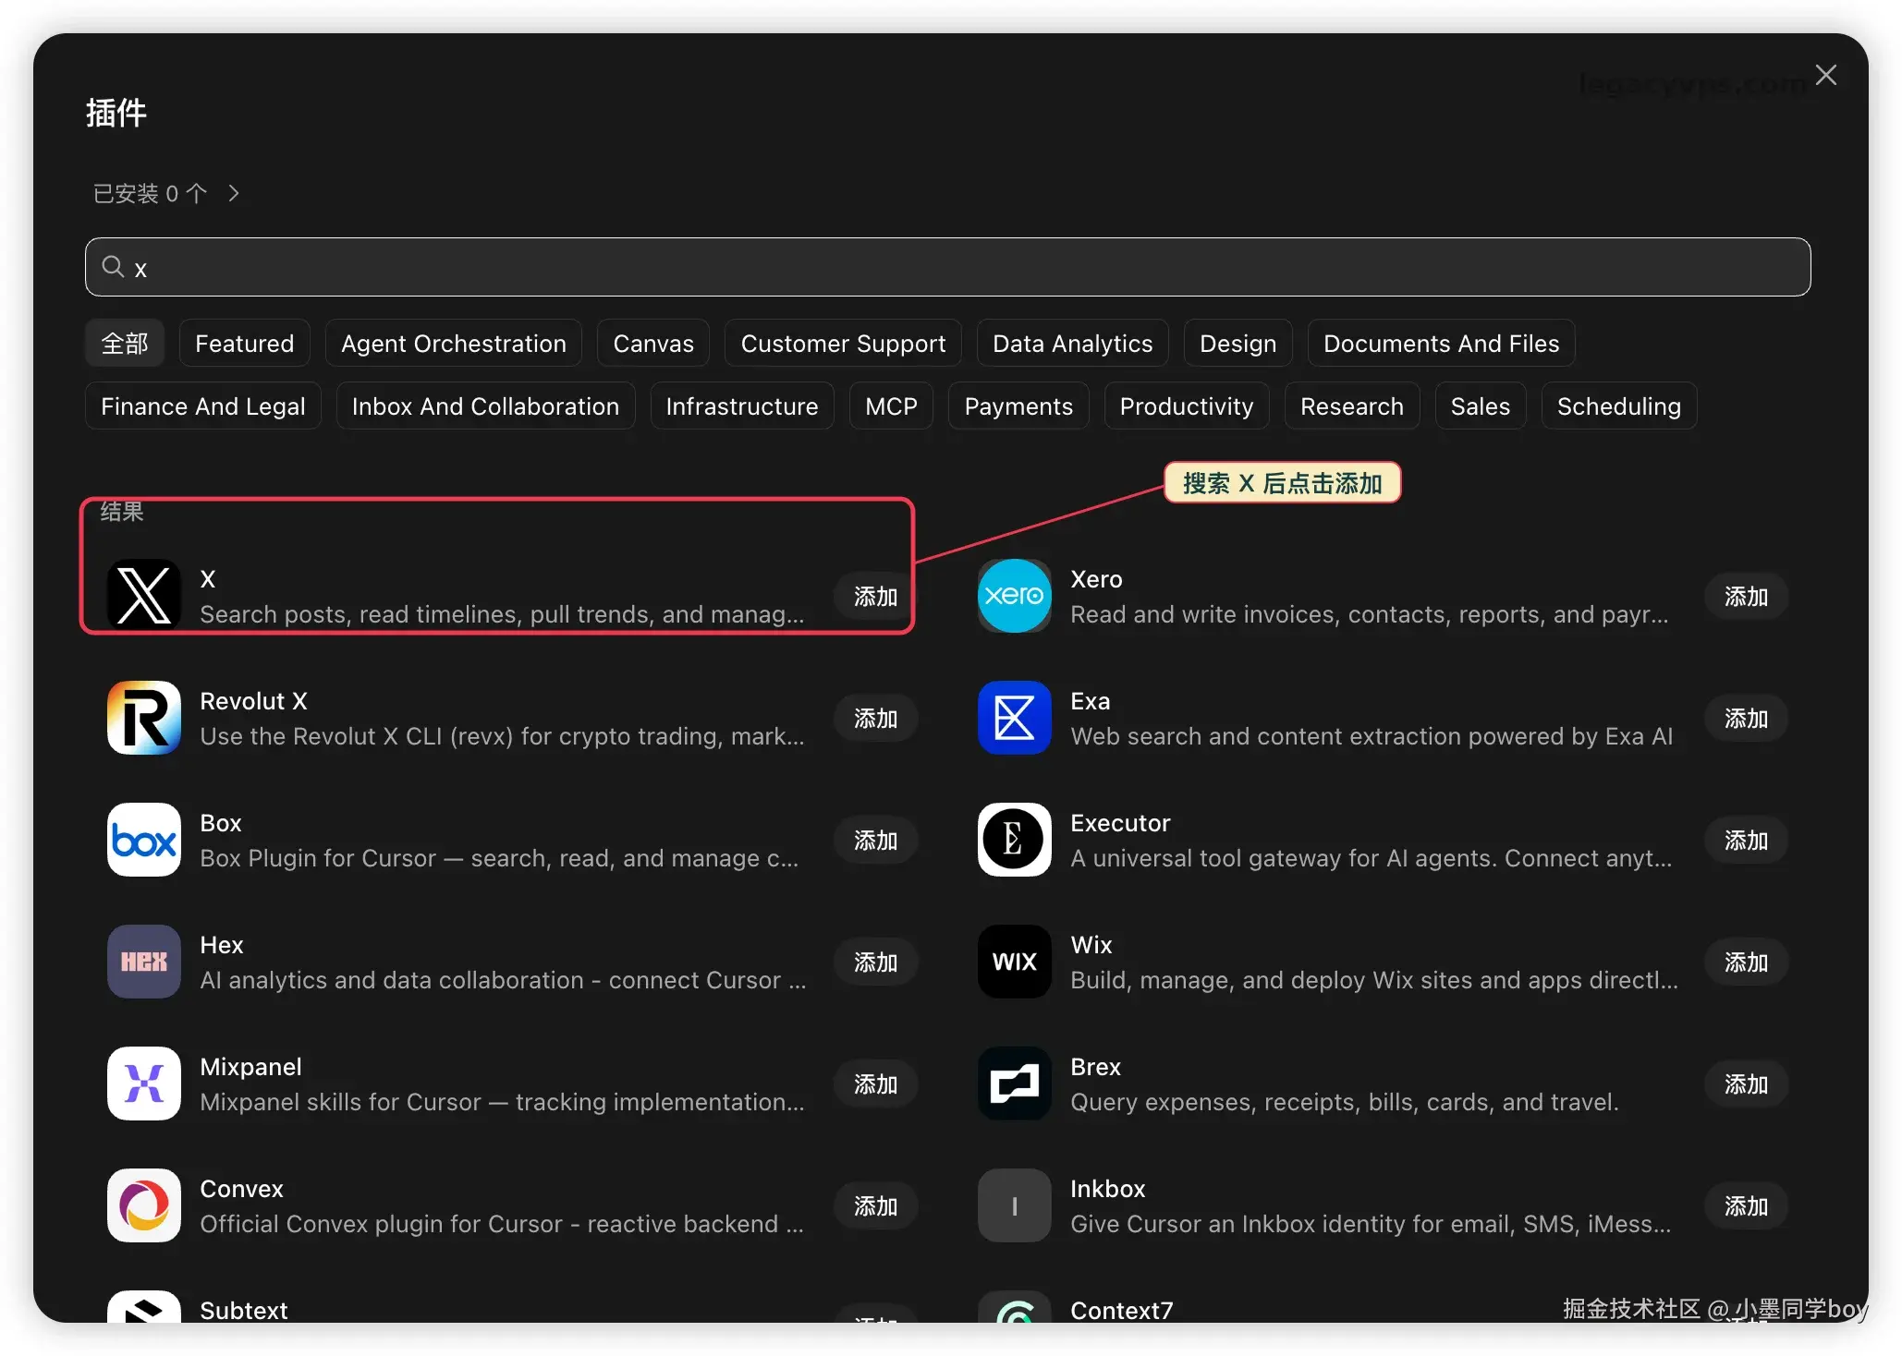Add the Mixpanel plugin
Viewport: 1902px width, 1356px height.
click(875, 1084)
